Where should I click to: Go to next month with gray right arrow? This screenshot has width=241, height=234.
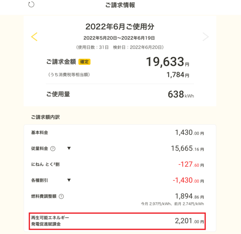pyautogui.click(x=206, y=36)
